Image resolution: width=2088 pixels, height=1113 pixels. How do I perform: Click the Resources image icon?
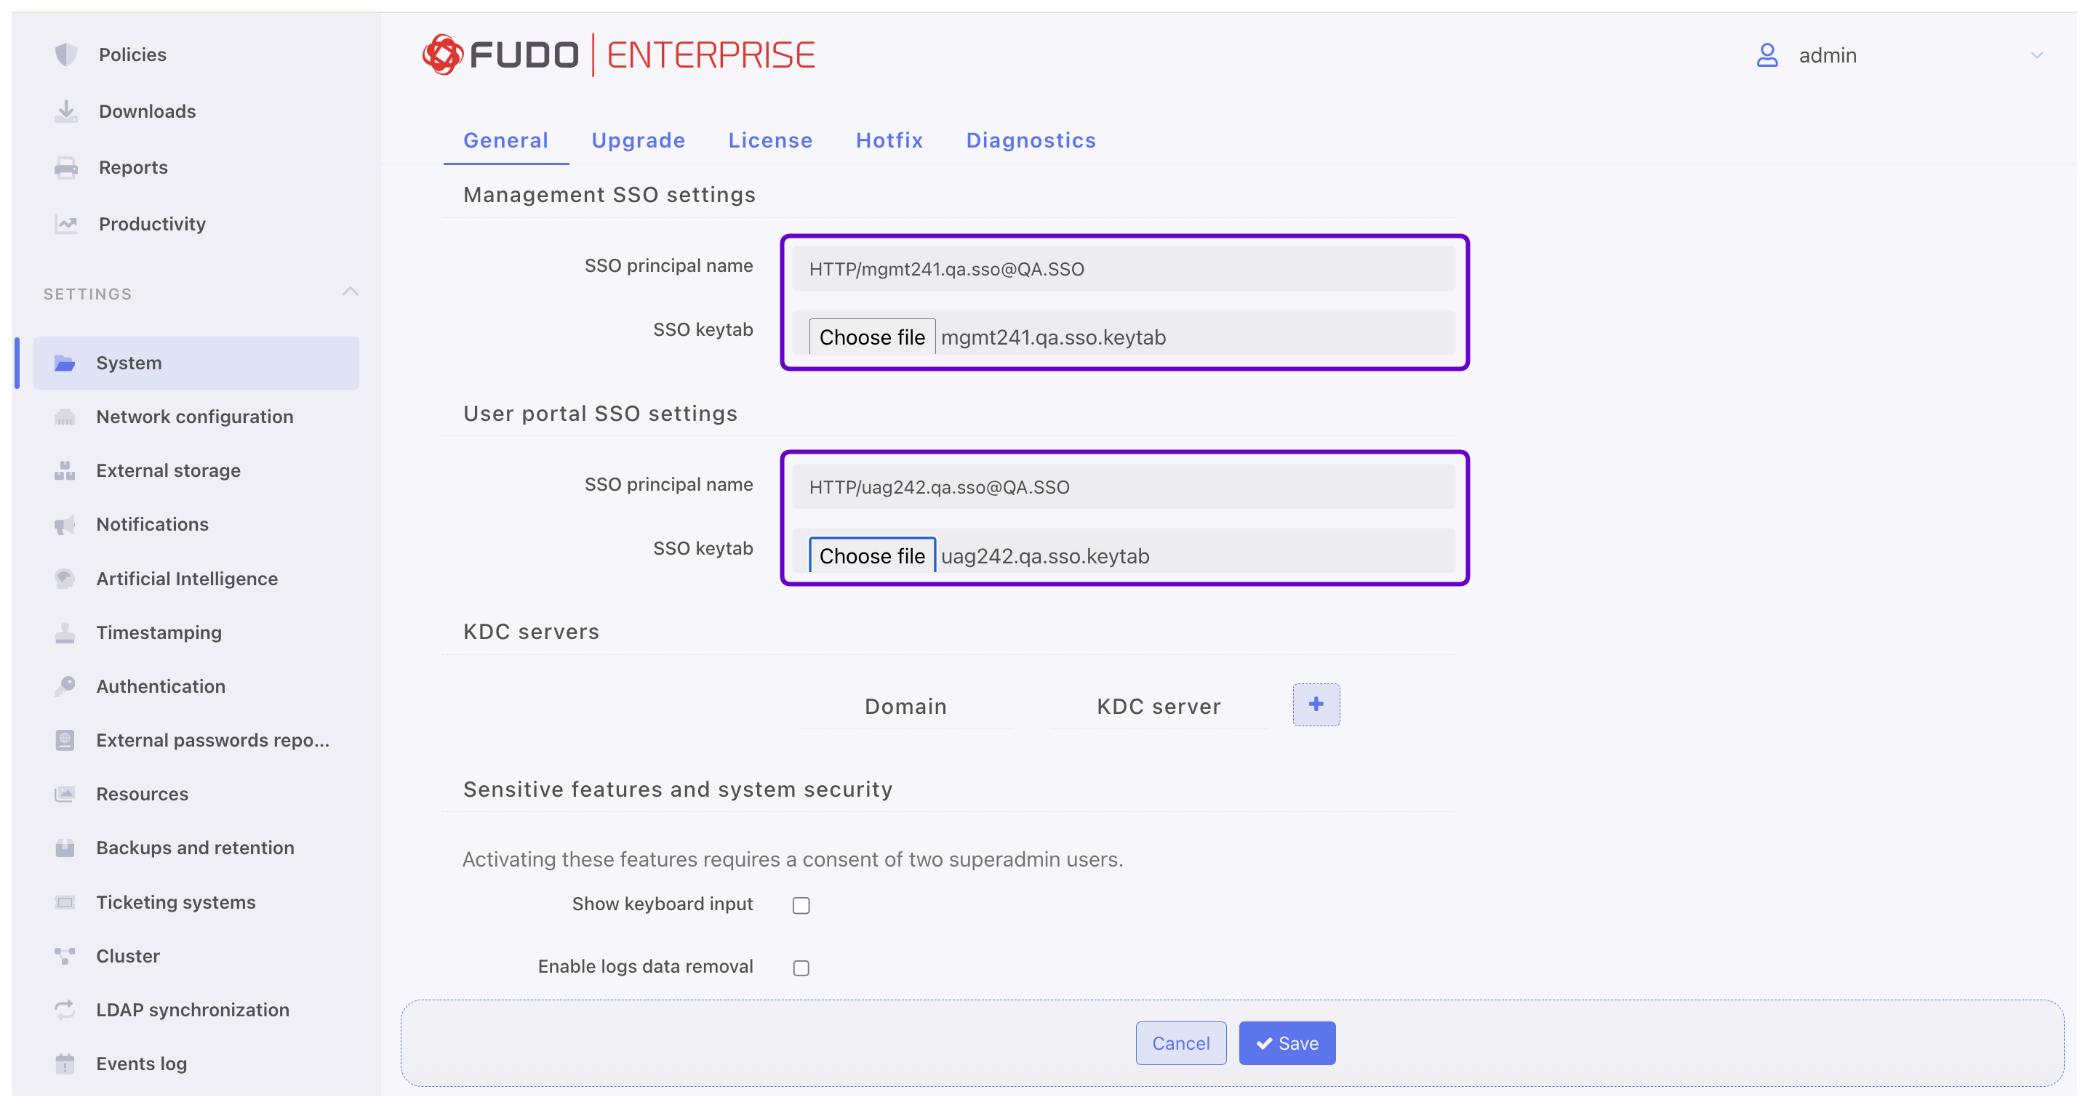[x=65, y=794]
